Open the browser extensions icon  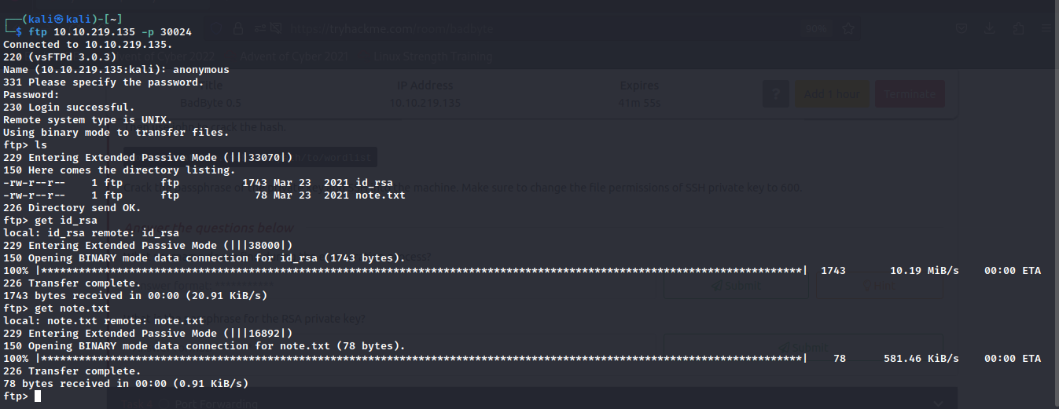(x=1019, y=29)
